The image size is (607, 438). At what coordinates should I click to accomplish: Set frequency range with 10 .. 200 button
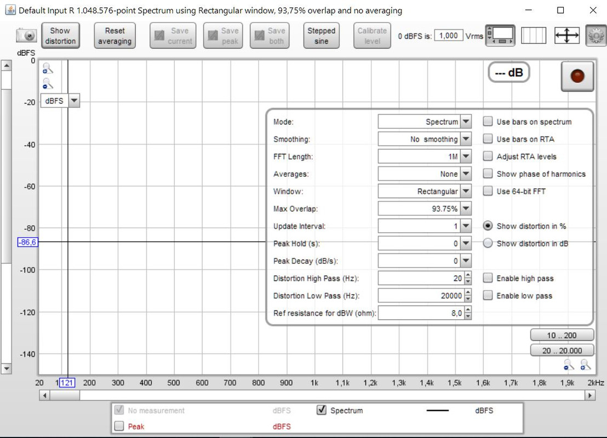click(x=562, y=335)
